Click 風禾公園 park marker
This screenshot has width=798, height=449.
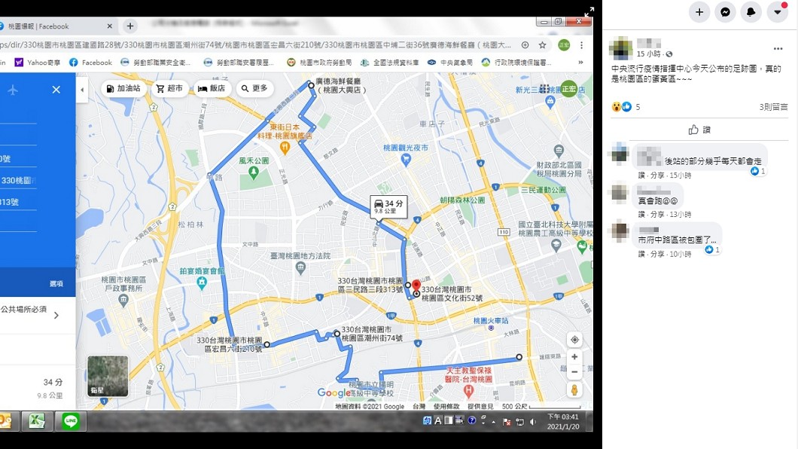click(254, 173)
